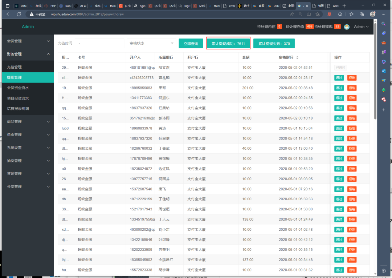
Task: Open Edge sidebar settings gear
Action: pos(384,271)
